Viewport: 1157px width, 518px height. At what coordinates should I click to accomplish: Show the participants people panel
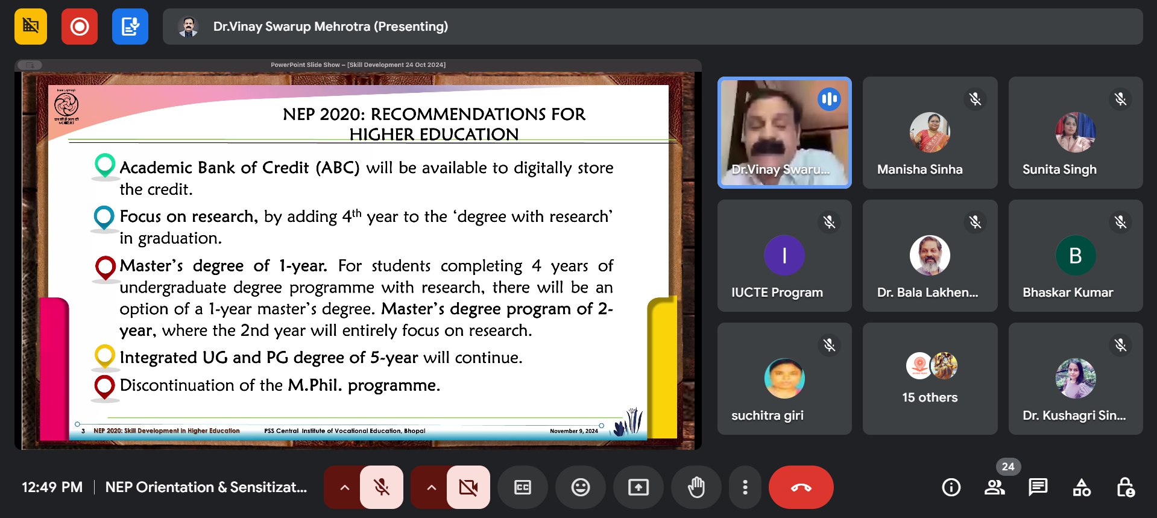[x=994, y=487]
